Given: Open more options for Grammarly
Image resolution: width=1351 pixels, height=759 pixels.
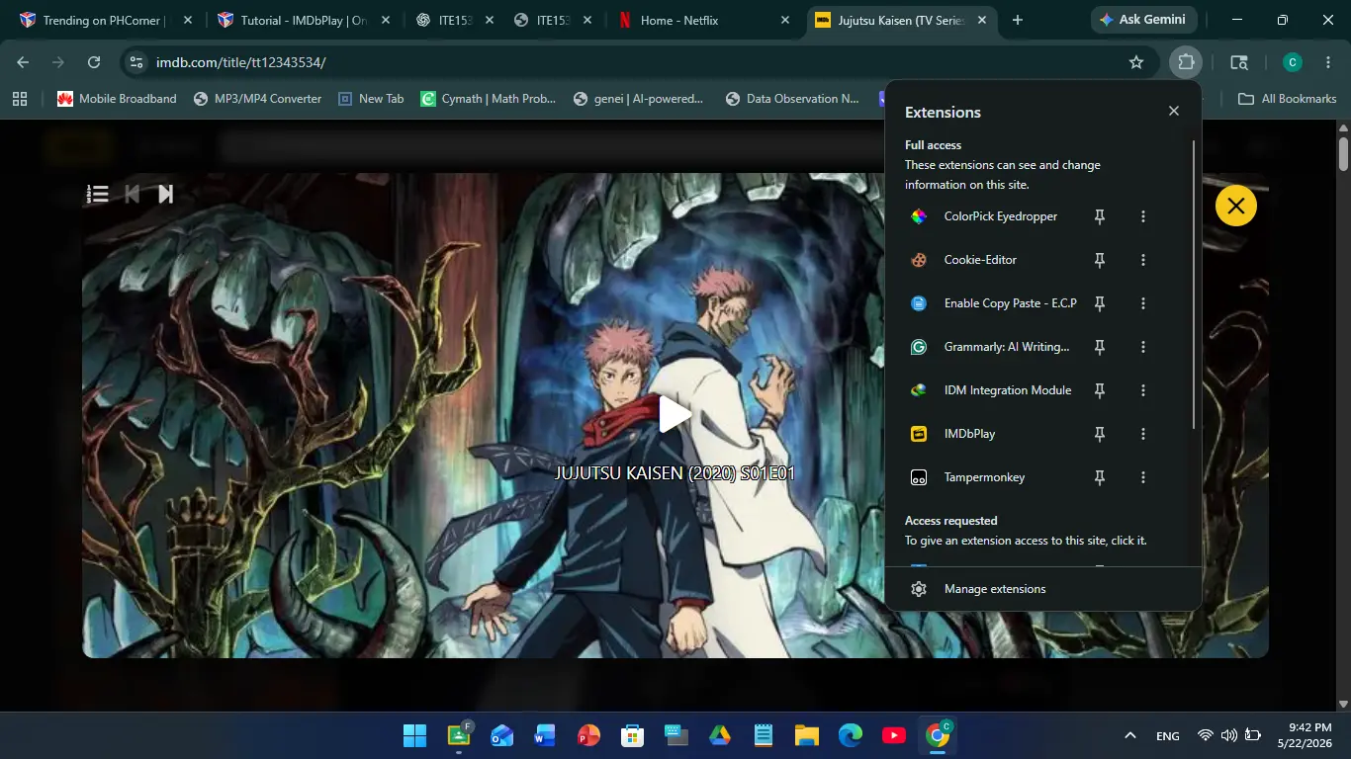Looking at the screenshot, I should click(1143, 347).
